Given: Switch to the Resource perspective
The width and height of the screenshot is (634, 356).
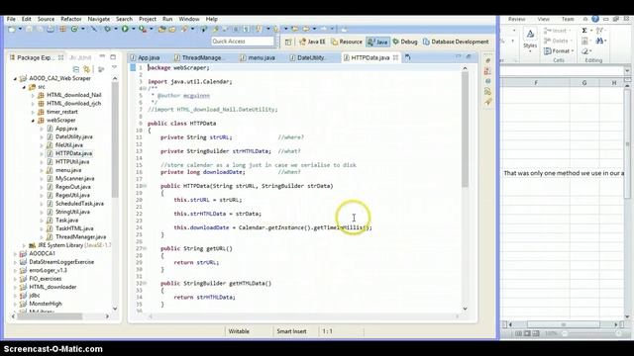Looking at the screenshot, I should click(347, 42).
